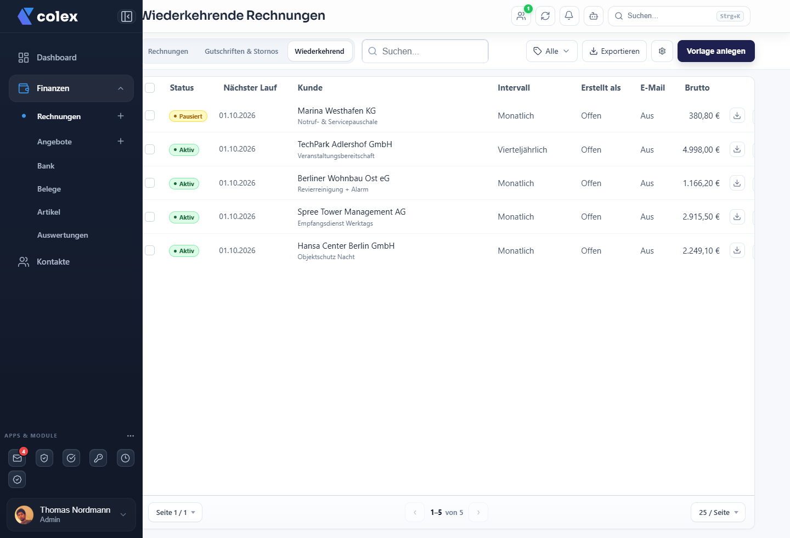Open the mail module with red badge
Viewport: 790px width, 538px height.
pos(18,458)
